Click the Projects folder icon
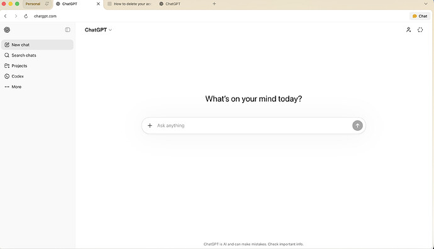 [x=7, y=66]
